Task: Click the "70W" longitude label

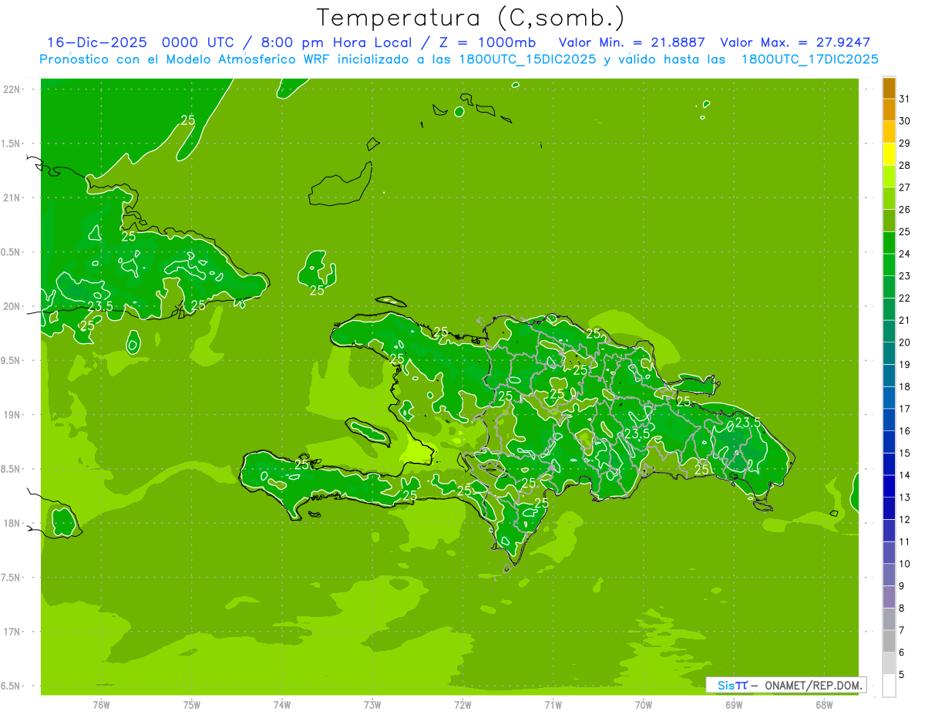Action: 643,705
